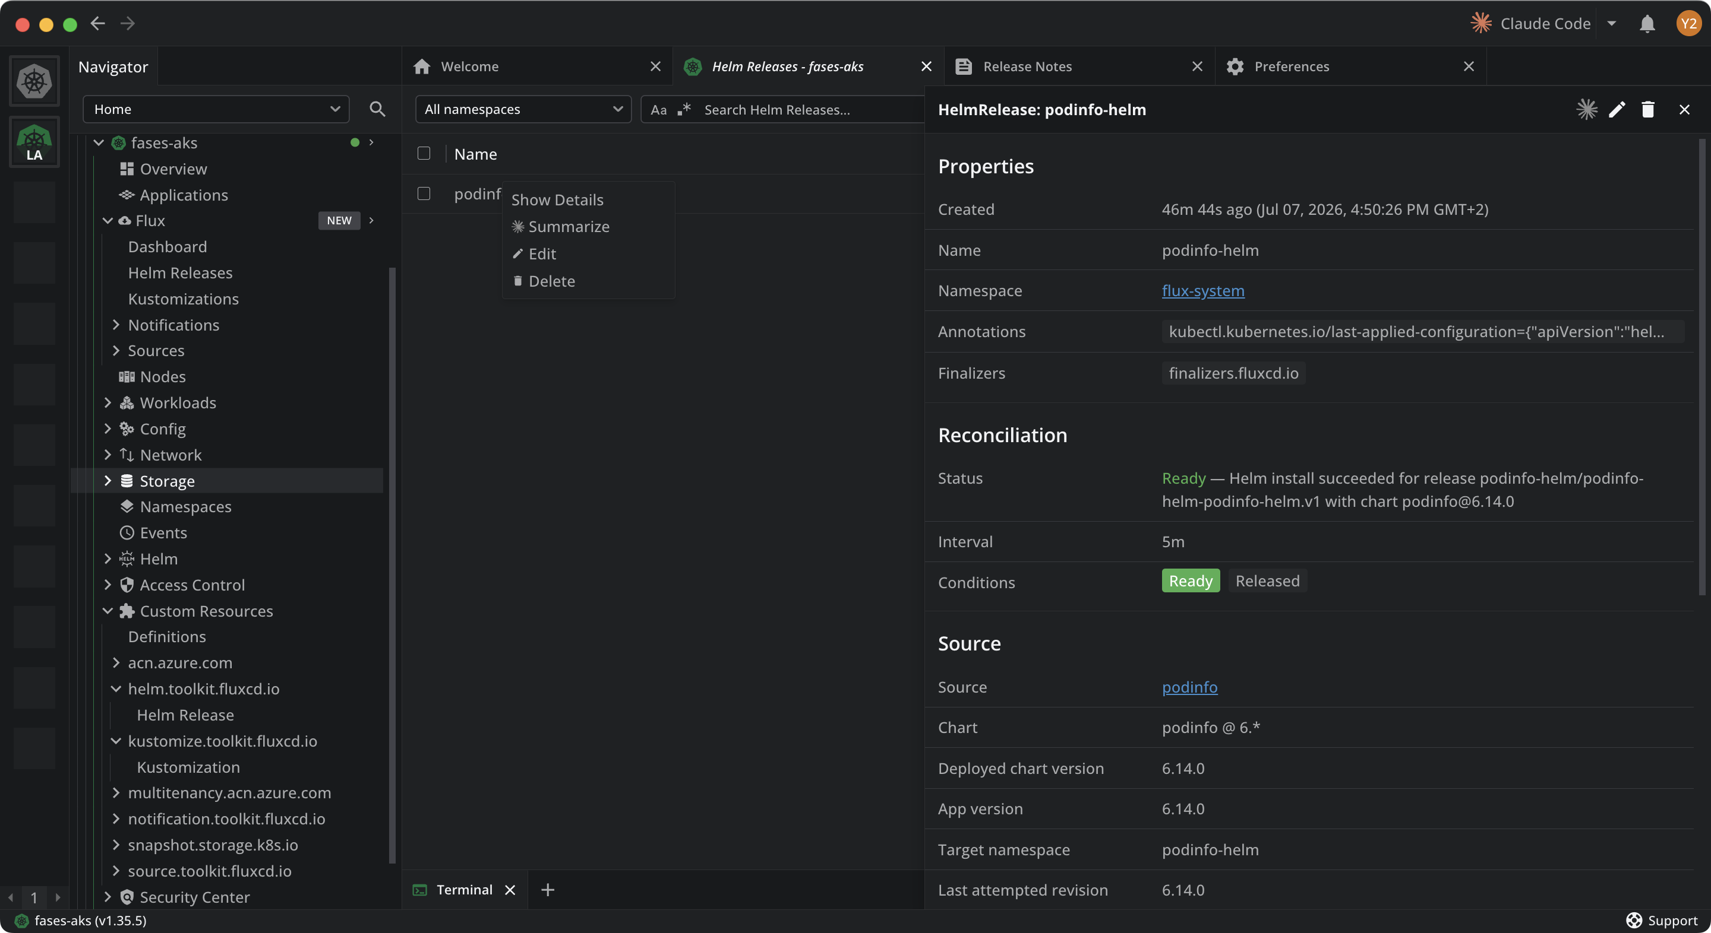Check the select-all checkbox beside Name

click(424, 153)
